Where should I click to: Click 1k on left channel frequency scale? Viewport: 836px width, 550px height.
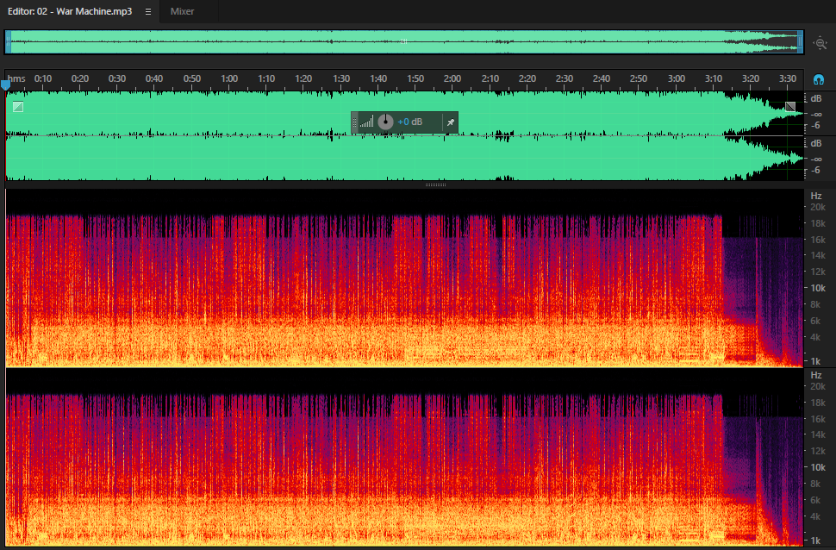click(x=815, y=361)
